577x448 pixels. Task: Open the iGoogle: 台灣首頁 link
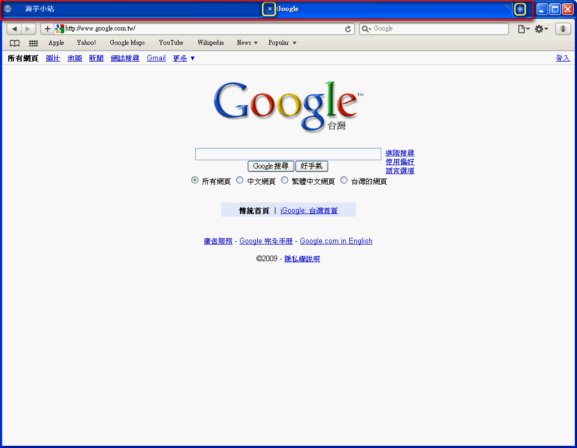(x=309, y=211)
